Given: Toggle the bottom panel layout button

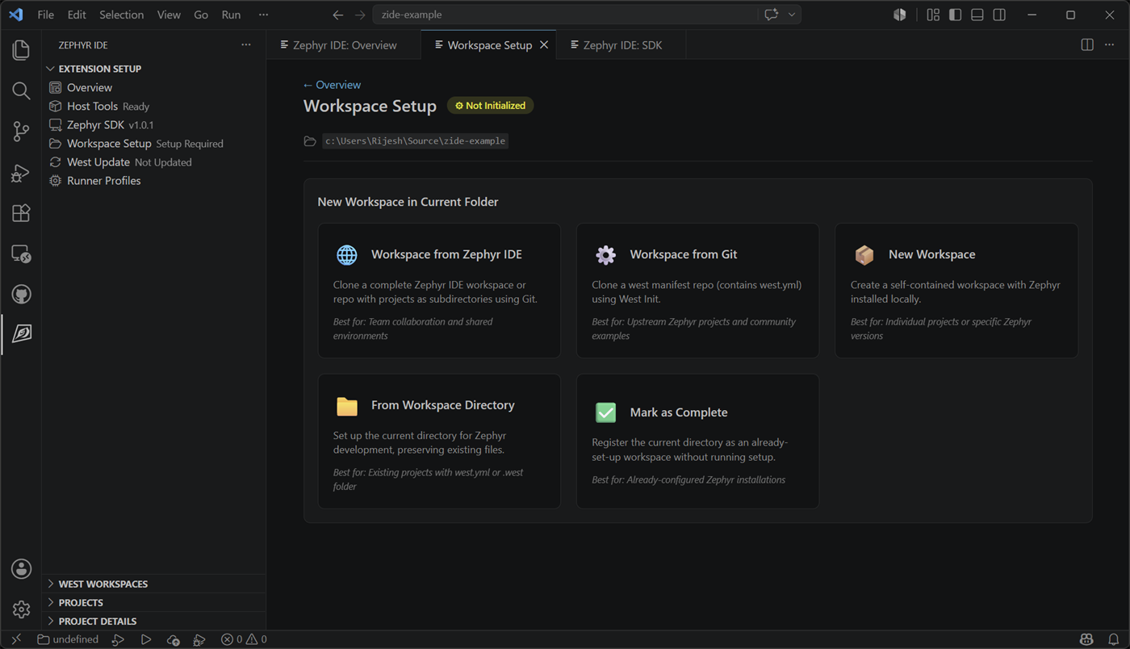Looking at the screenshot, I should [977, 15].
